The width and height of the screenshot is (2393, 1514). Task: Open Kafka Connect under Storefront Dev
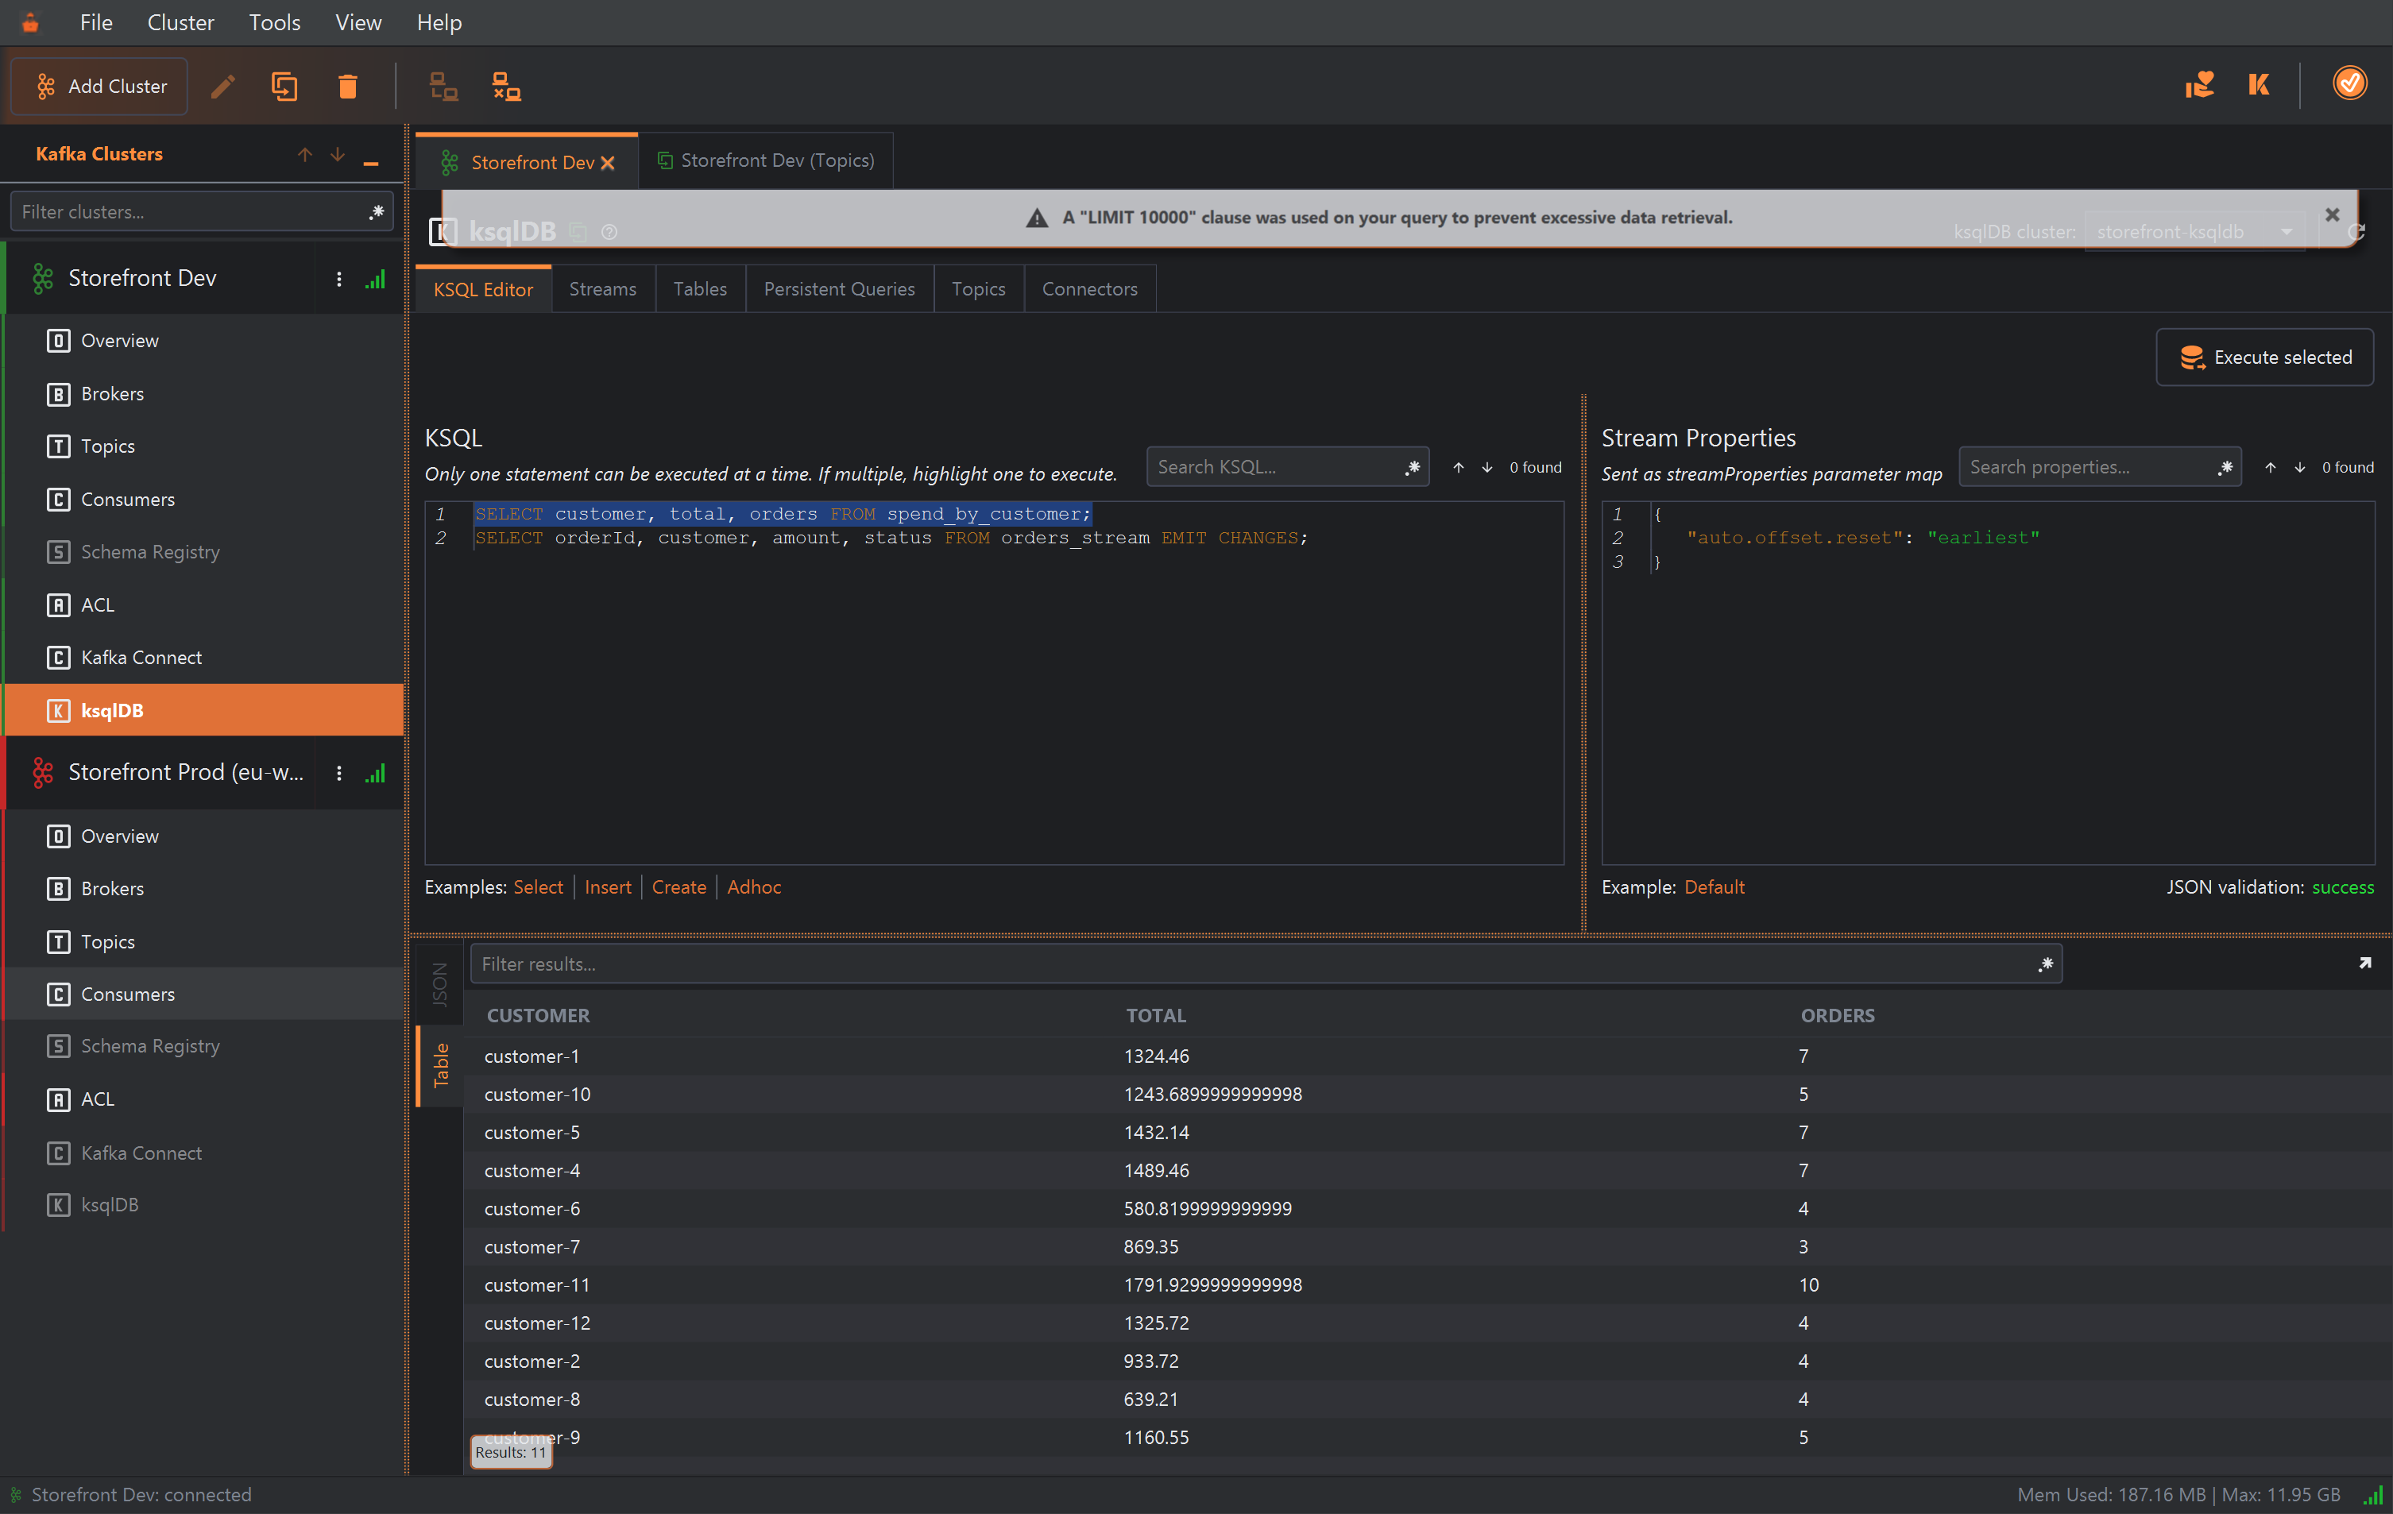203,658
